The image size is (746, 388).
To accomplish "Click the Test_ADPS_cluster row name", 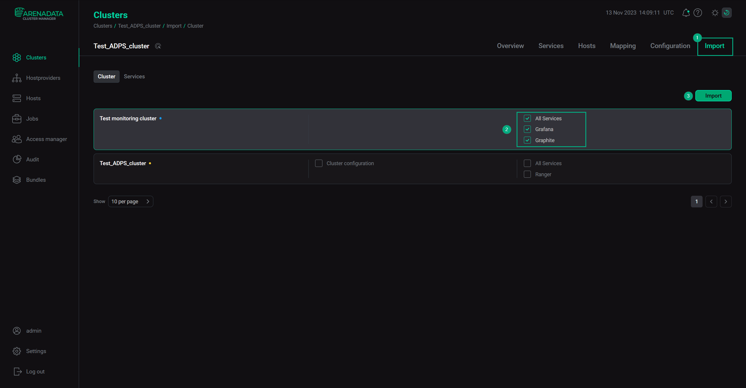I will coord(123,163).
